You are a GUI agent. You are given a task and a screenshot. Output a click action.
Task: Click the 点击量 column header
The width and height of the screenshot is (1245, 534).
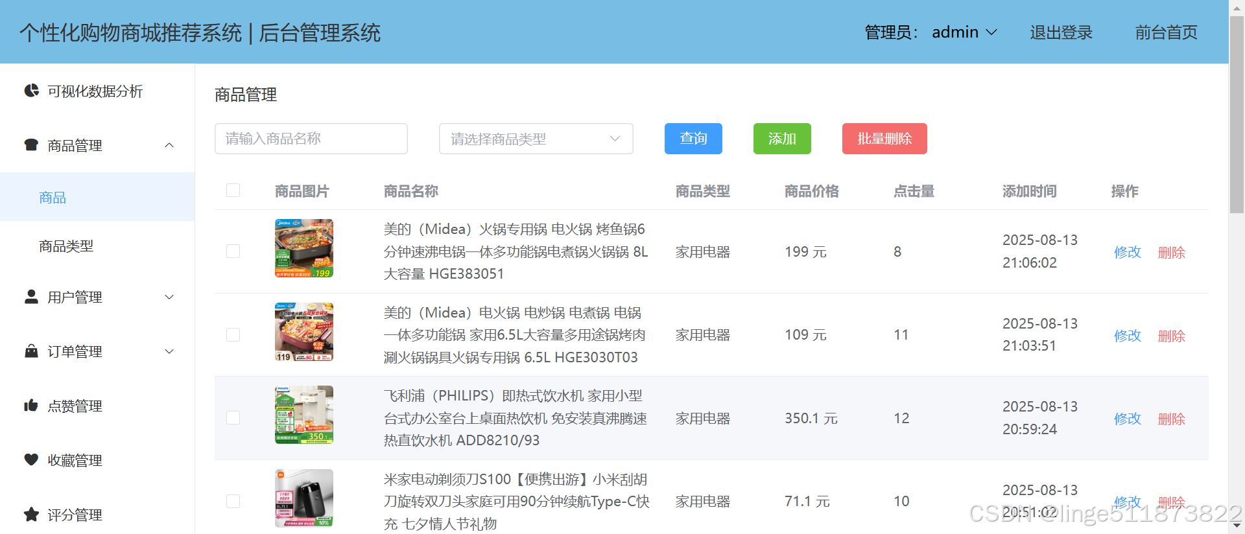pos(914,191)
